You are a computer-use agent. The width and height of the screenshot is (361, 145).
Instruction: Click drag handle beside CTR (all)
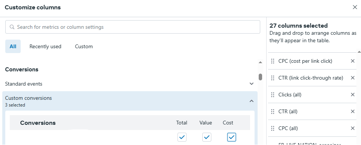[x=273, y=111]
